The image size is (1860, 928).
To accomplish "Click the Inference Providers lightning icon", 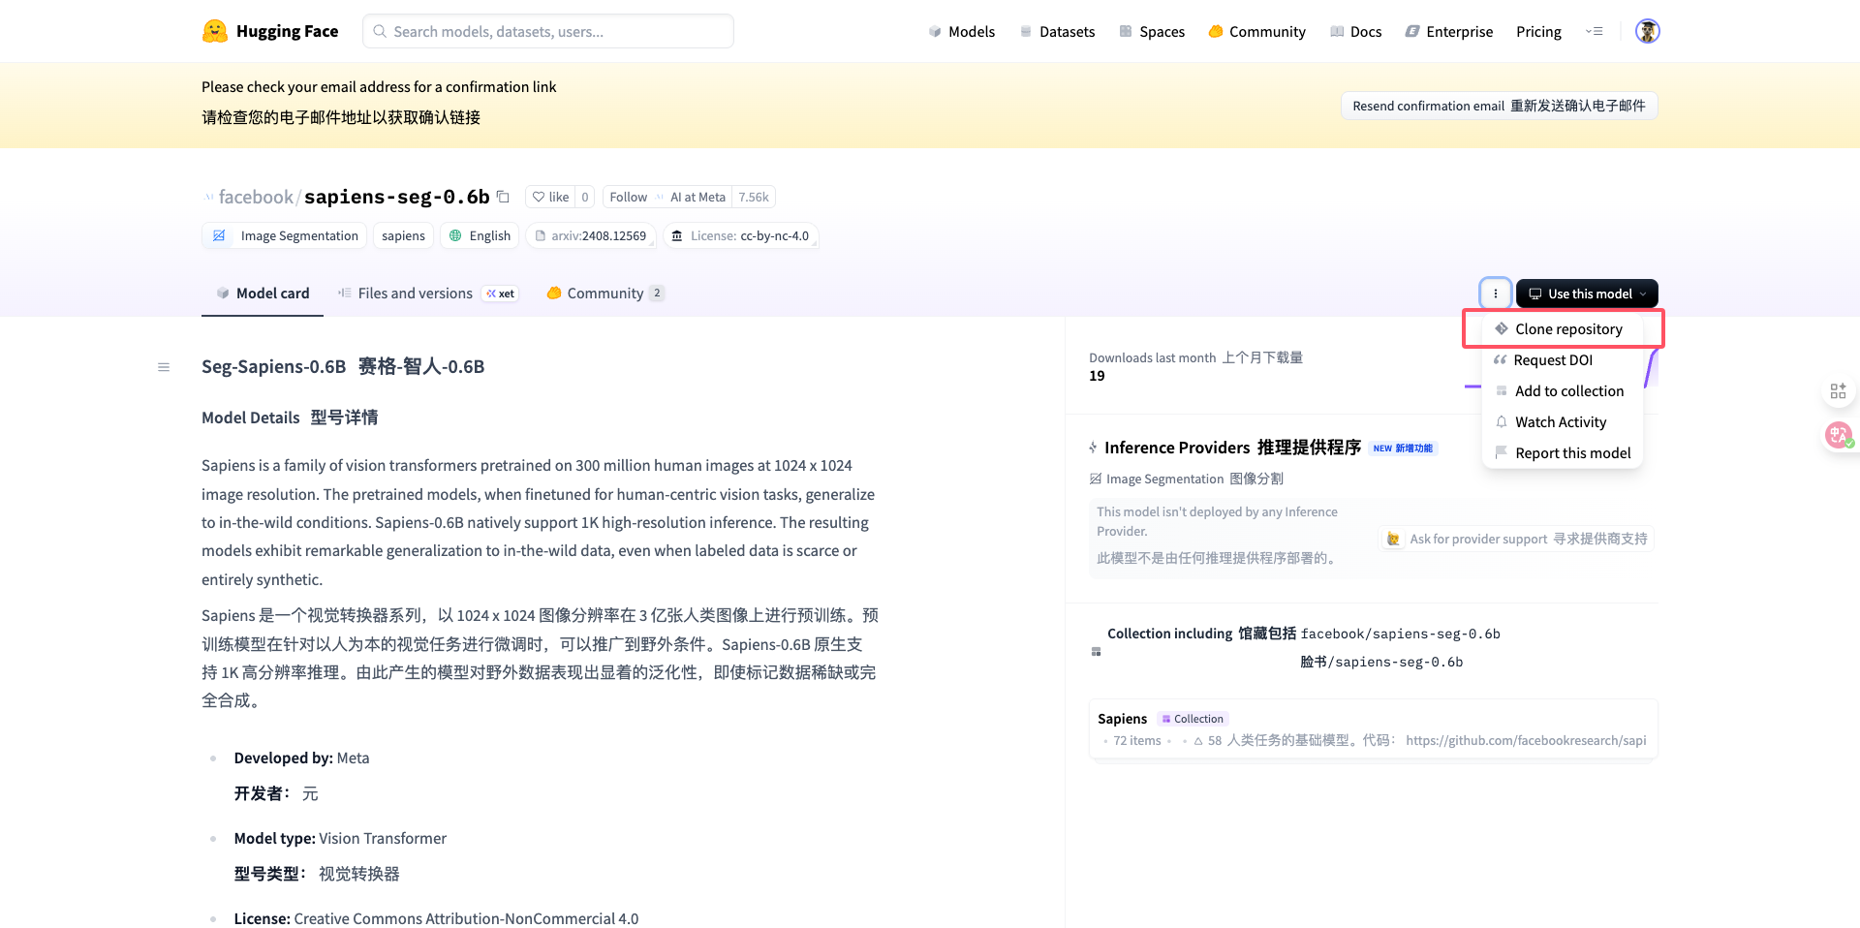I will pos(1094,448).
